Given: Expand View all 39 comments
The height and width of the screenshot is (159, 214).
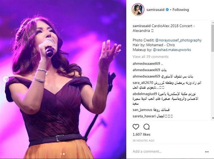Looking at the screenshot, I should pyautogui.click(x=150, y=57).
